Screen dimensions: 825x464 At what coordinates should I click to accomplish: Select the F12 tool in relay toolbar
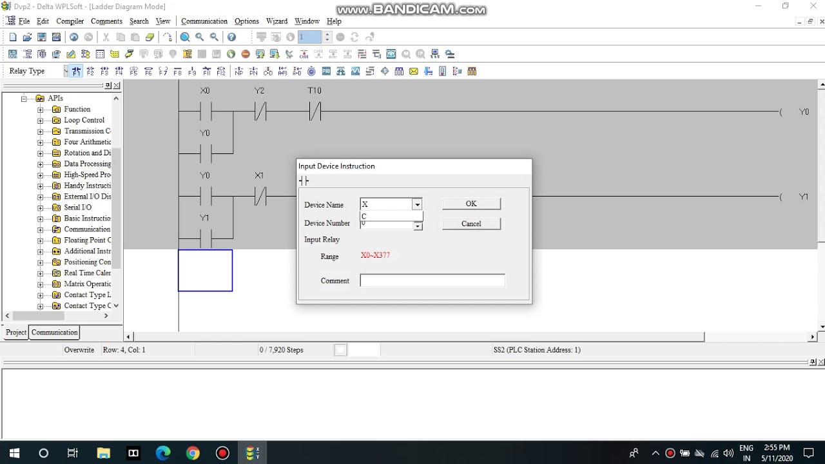221,72
